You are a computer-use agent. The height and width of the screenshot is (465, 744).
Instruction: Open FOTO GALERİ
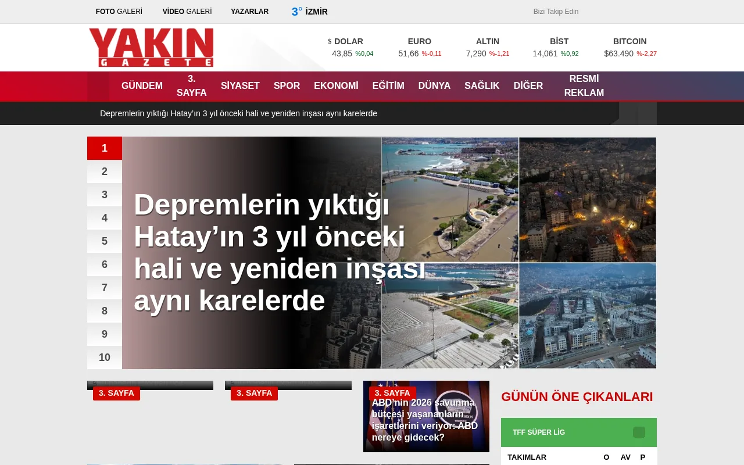119,11
